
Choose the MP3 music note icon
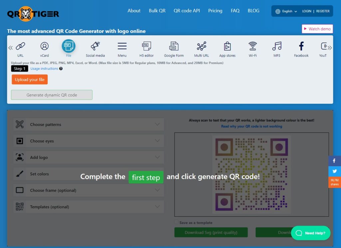(x=277, y=46)
